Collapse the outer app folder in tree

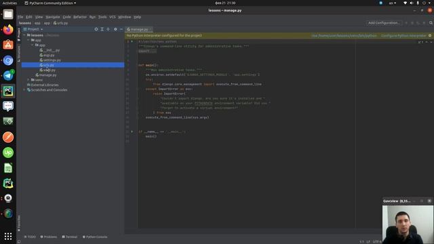click(x=28, y=40)
